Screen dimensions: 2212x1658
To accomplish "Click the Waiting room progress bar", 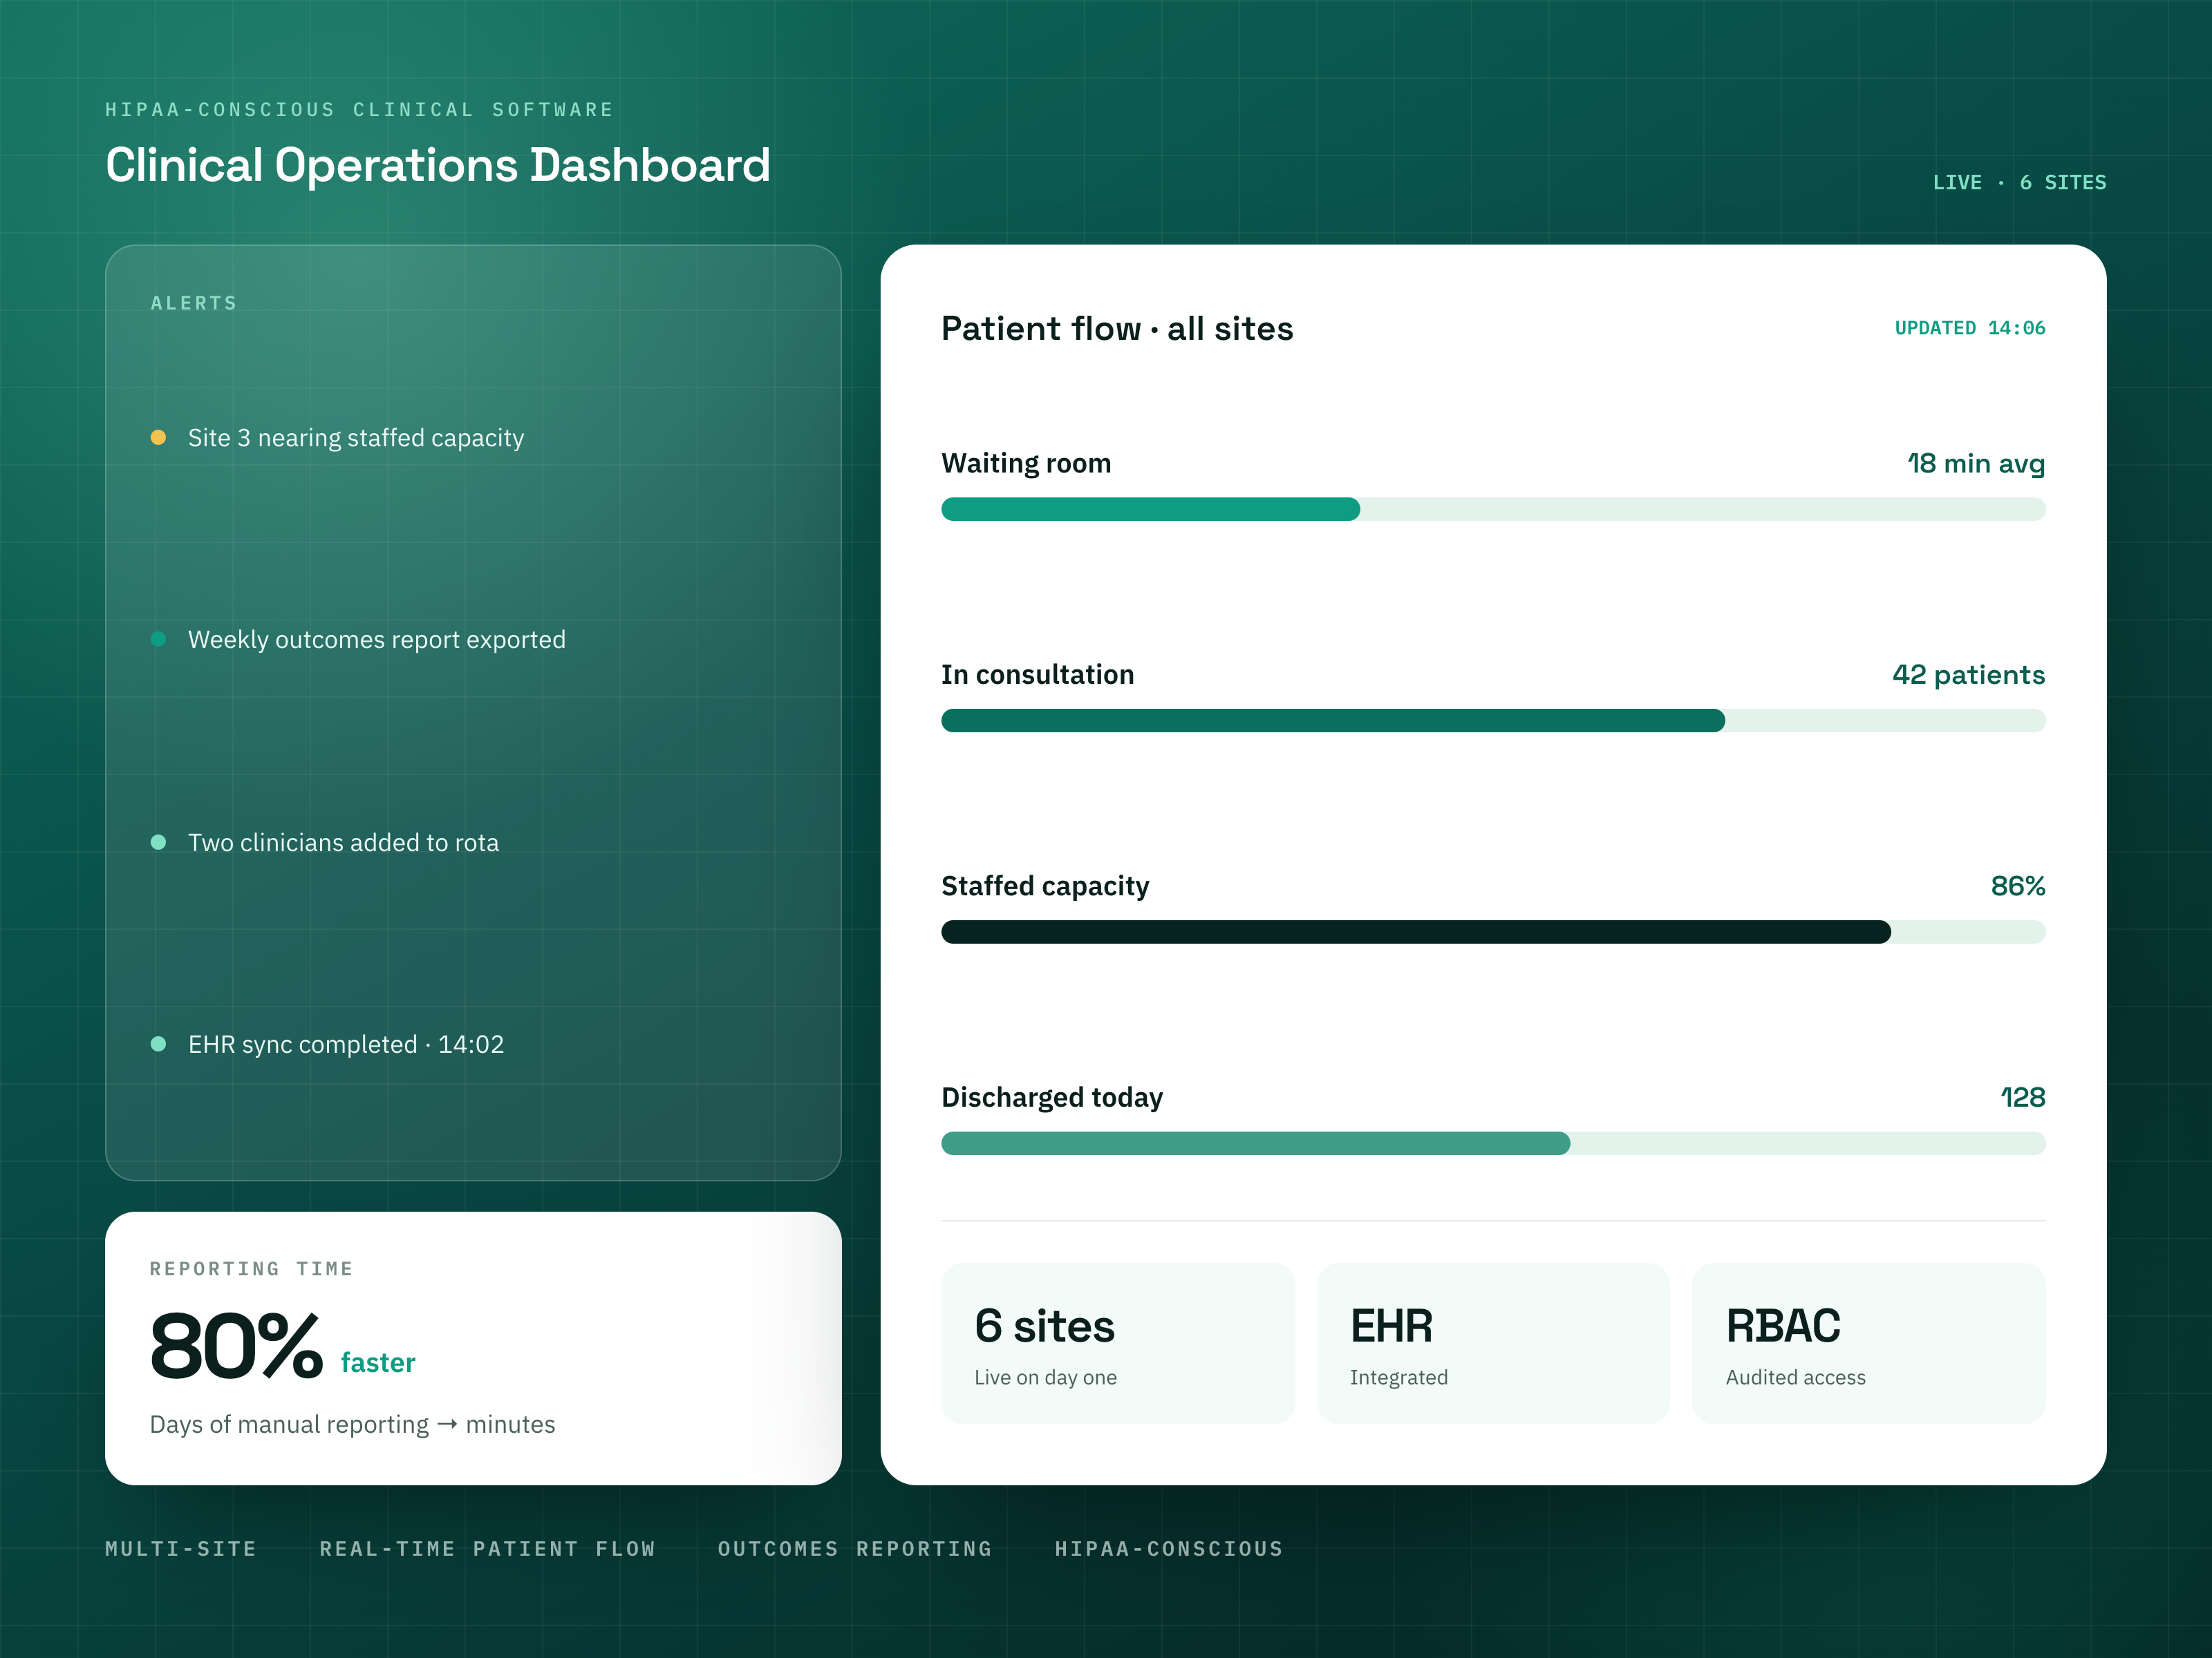I will click(x=1493, y=510).
